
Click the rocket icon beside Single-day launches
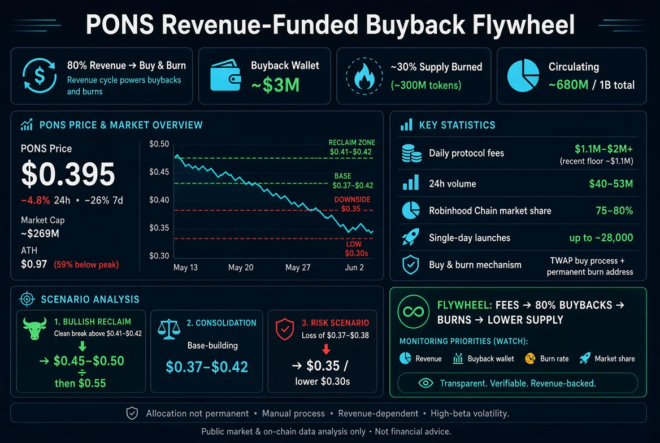pyautogui.click(x=411, y=237)
